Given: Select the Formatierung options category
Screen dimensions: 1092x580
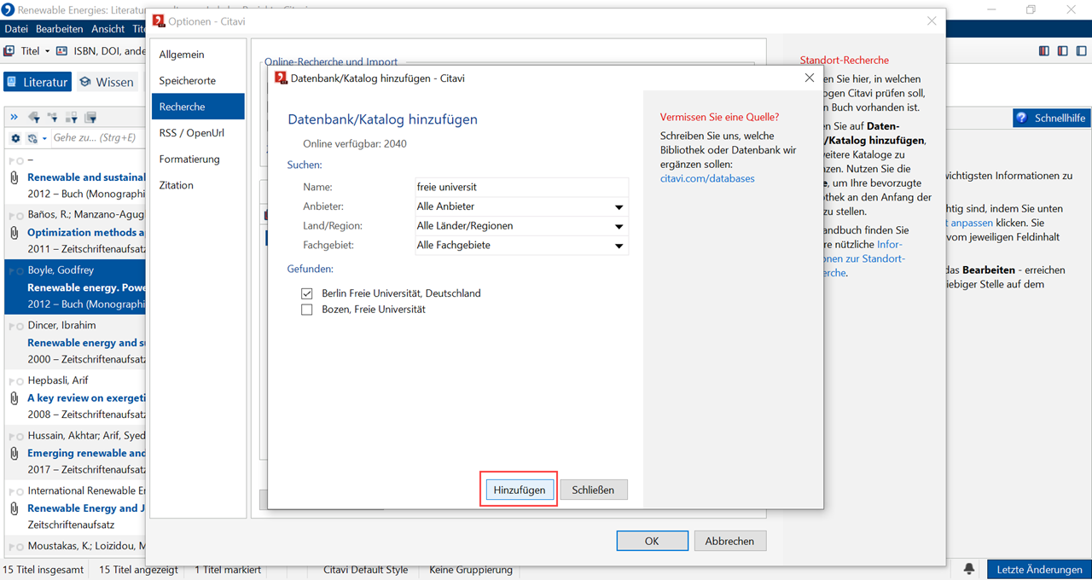Looking at the screenshot, I should tap(189, 159).
